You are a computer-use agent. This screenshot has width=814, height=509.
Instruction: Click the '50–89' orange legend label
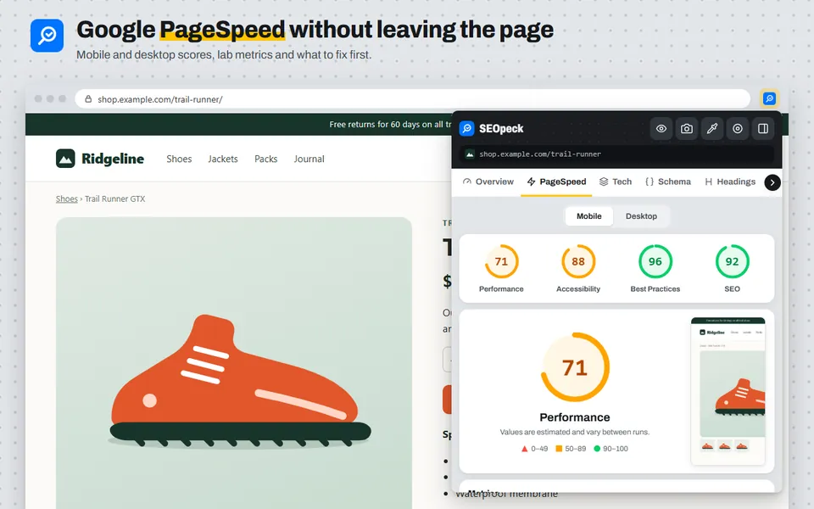tap(575, 449)
